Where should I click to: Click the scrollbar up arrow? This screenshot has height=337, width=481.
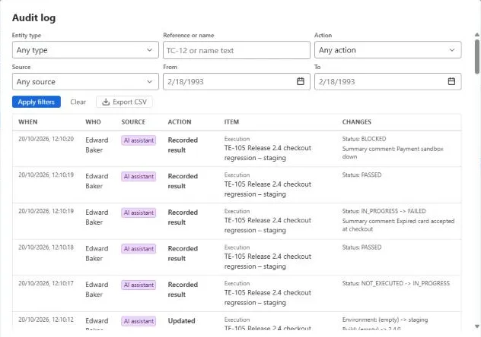tap(477, 35)
